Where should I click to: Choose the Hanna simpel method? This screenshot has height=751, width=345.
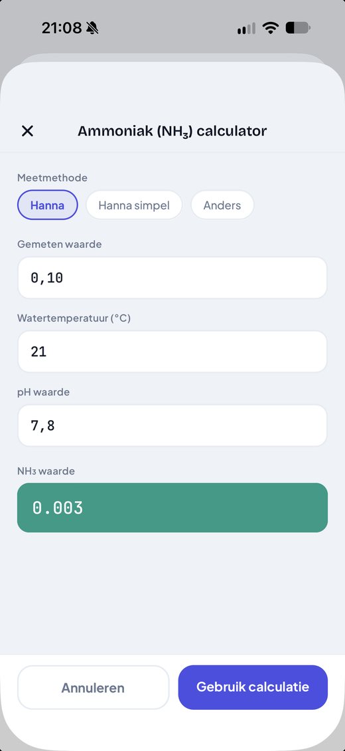click(134, 205)
